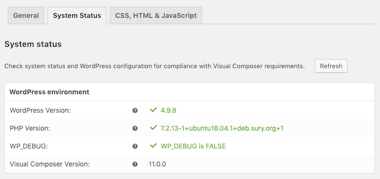Click the WordPress Version: label
Viewport: 380px width, 179px height.
click(40, 111)
